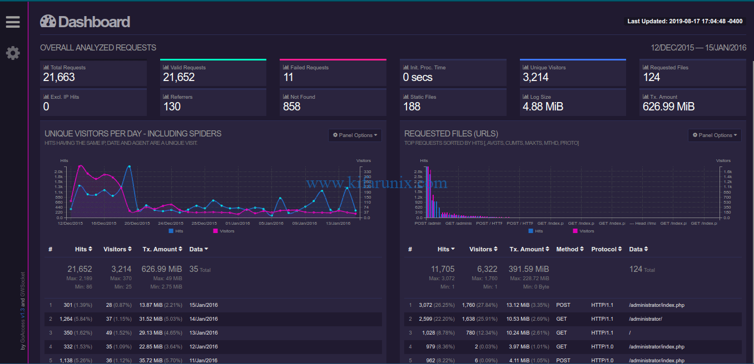Click the 12/Jan/2016 table row date
The image size is (754, 364).
point(204,347)
